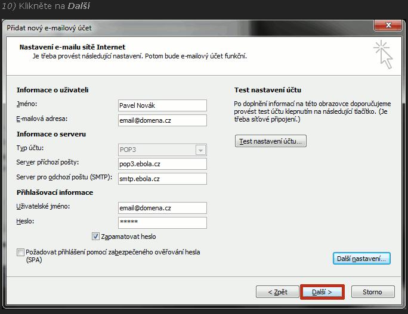Click the Jméno field with Pavel Novák
Viewport: 408px width, 314px height.
pos(162,105)
